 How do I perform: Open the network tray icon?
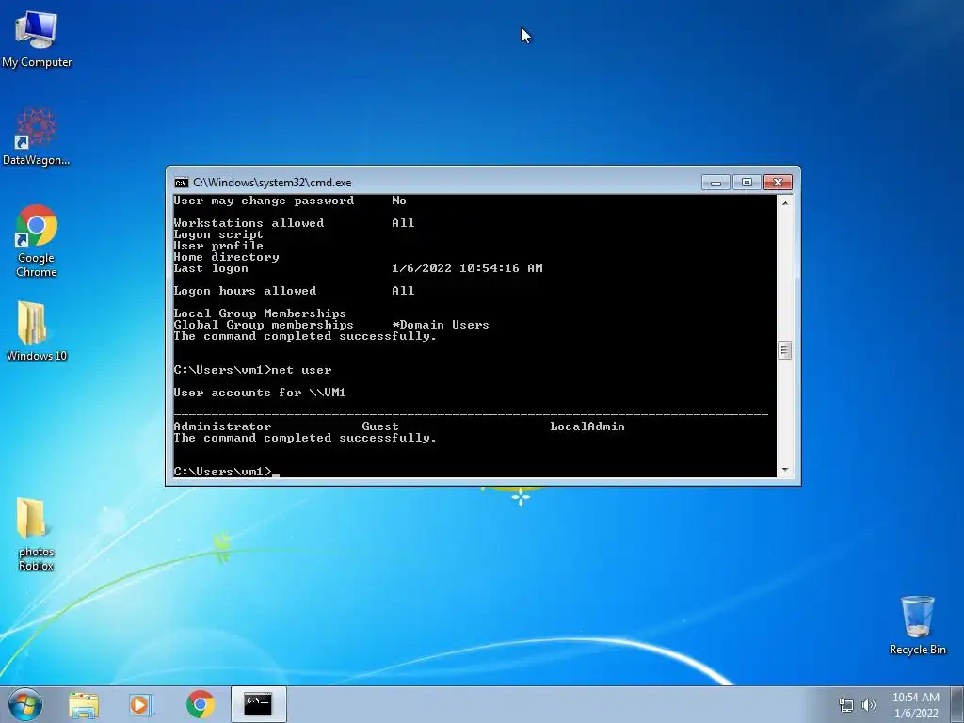click(846, 705)
